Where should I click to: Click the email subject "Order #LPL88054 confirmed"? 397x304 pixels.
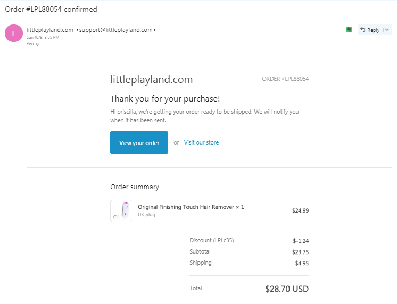(51, 10)
